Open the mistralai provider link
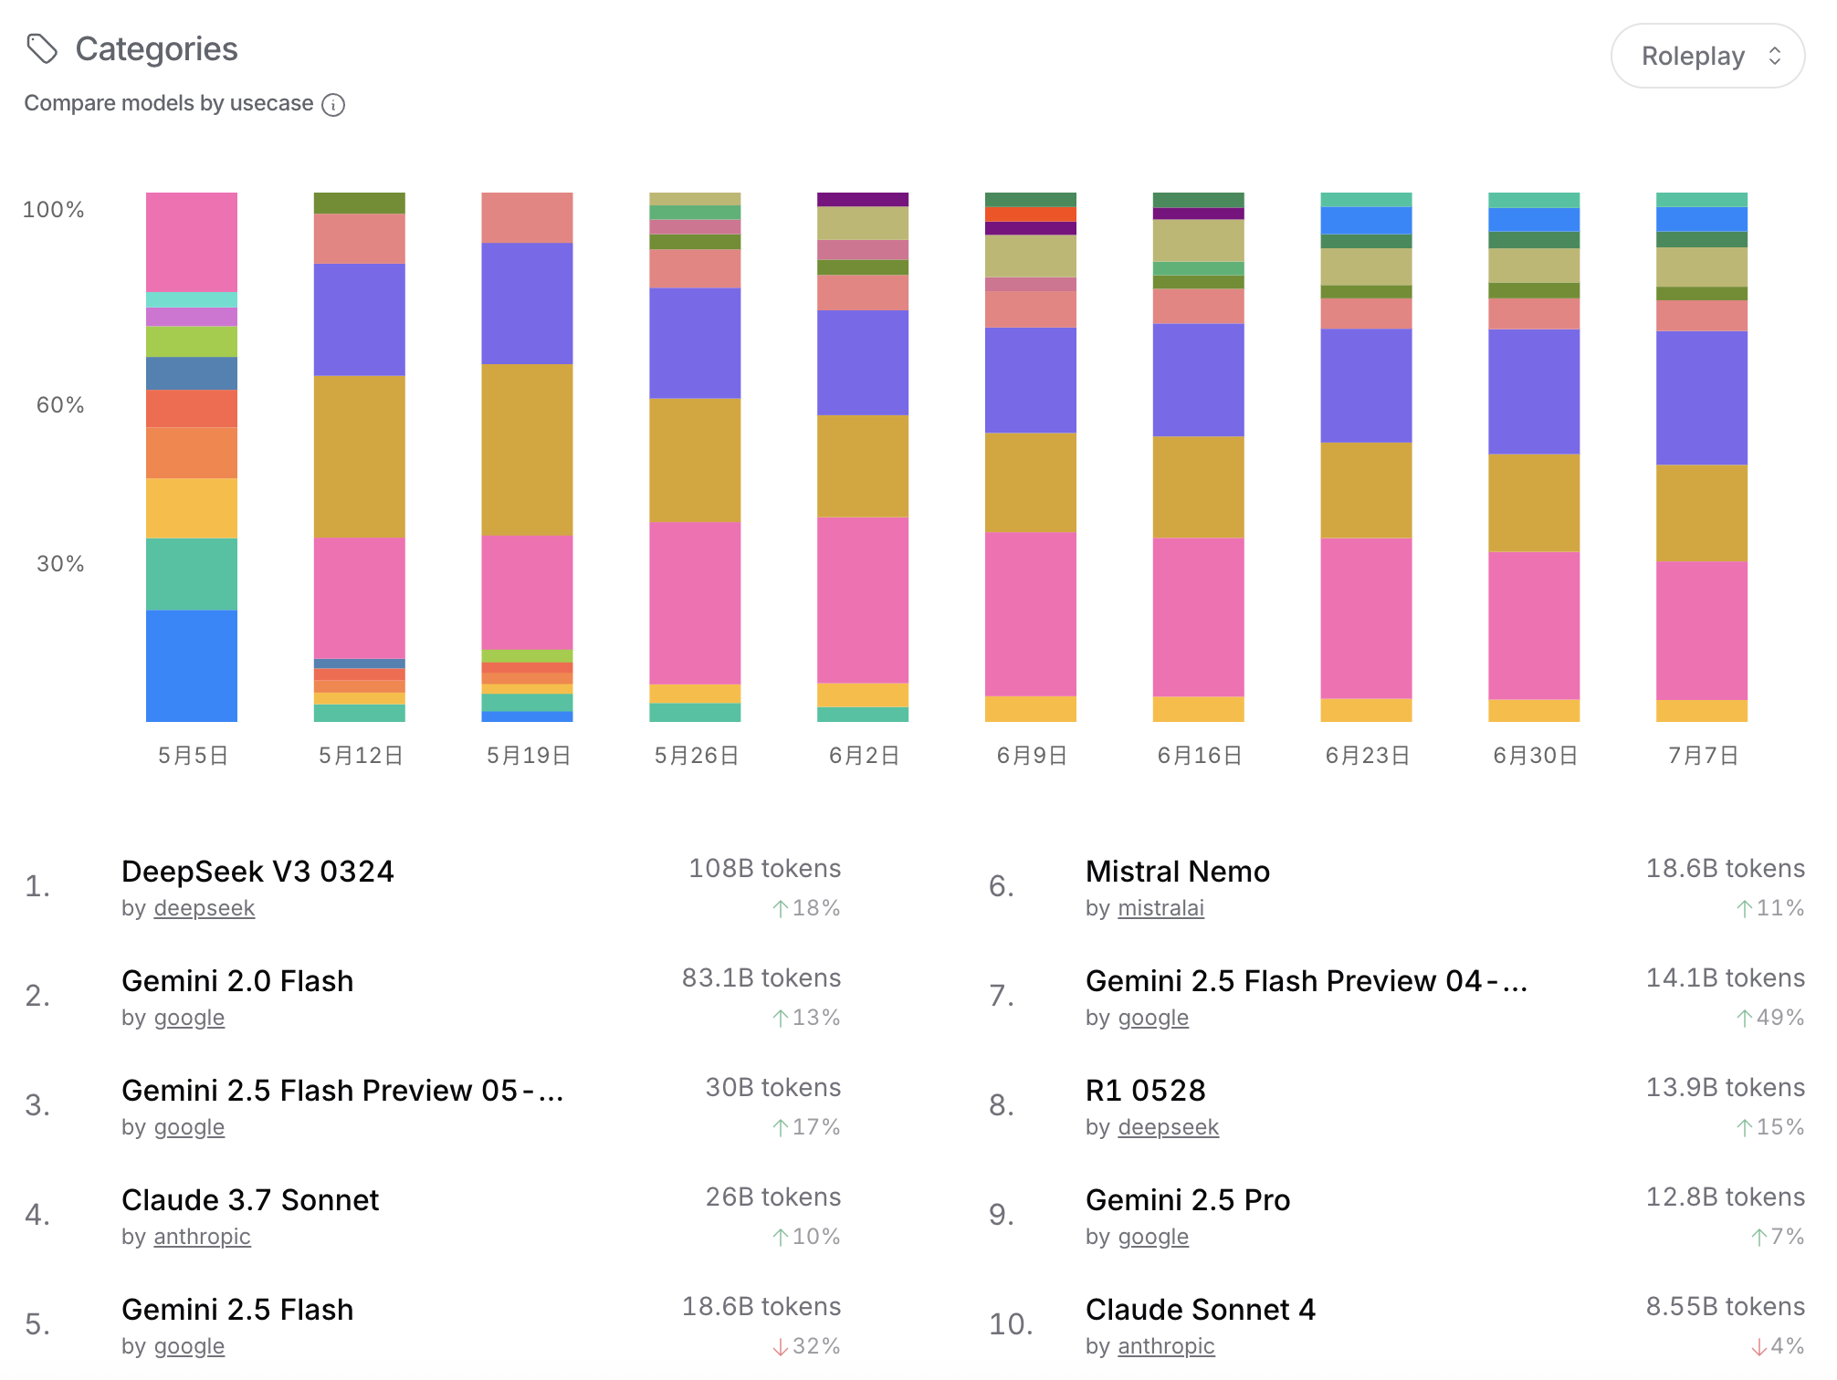This screenshot has height=1380, width=1837. [x=1160, y=908]
